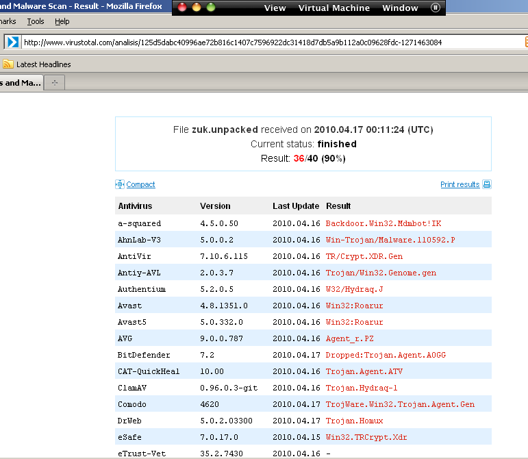Click the W32/Hydraq.J result
The height and width of the screenshot is (459, 528).
tap(354, 289)
